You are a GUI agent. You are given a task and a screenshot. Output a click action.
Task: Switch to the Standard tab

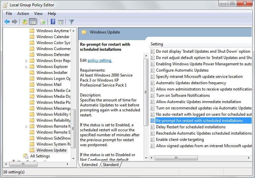pos(111,165)
